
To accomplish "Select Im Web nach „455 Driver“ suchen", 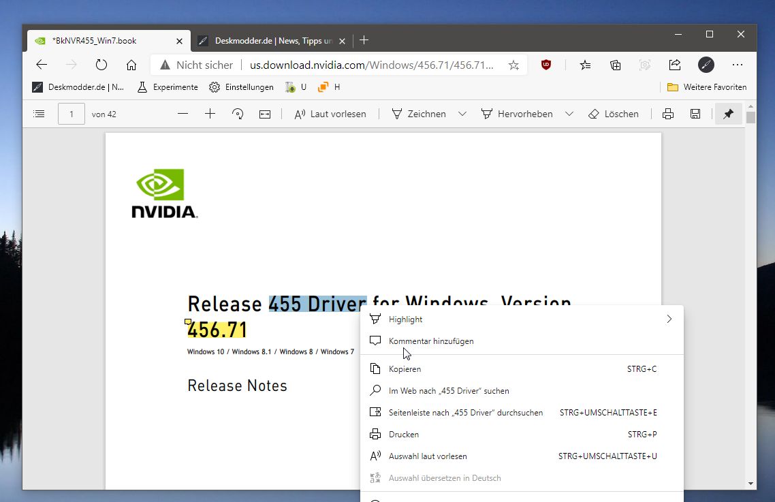I will click(x=522, y=391).
